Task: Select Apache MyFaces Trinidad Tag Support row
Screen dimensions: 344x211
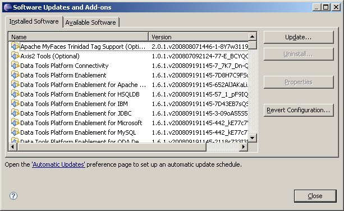Action: [x=129, y=47]
